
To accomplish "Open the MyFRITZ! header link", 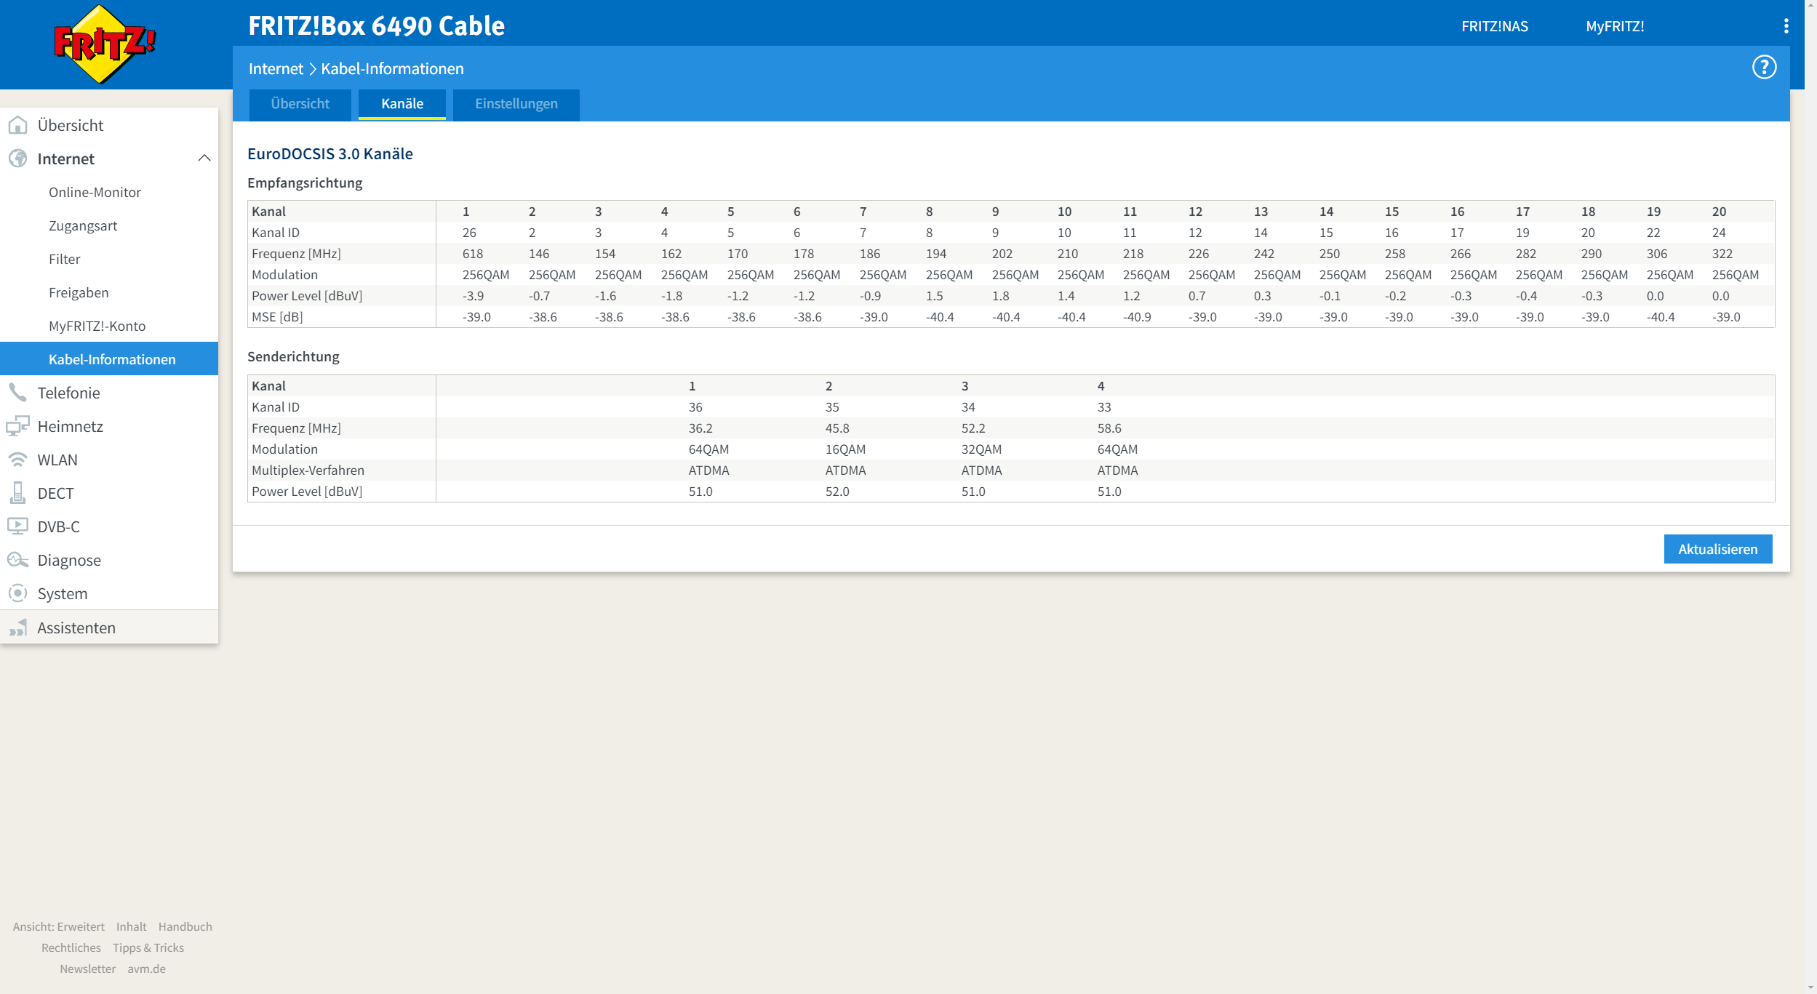I will pyautogui.click(x=1615, y=26).
